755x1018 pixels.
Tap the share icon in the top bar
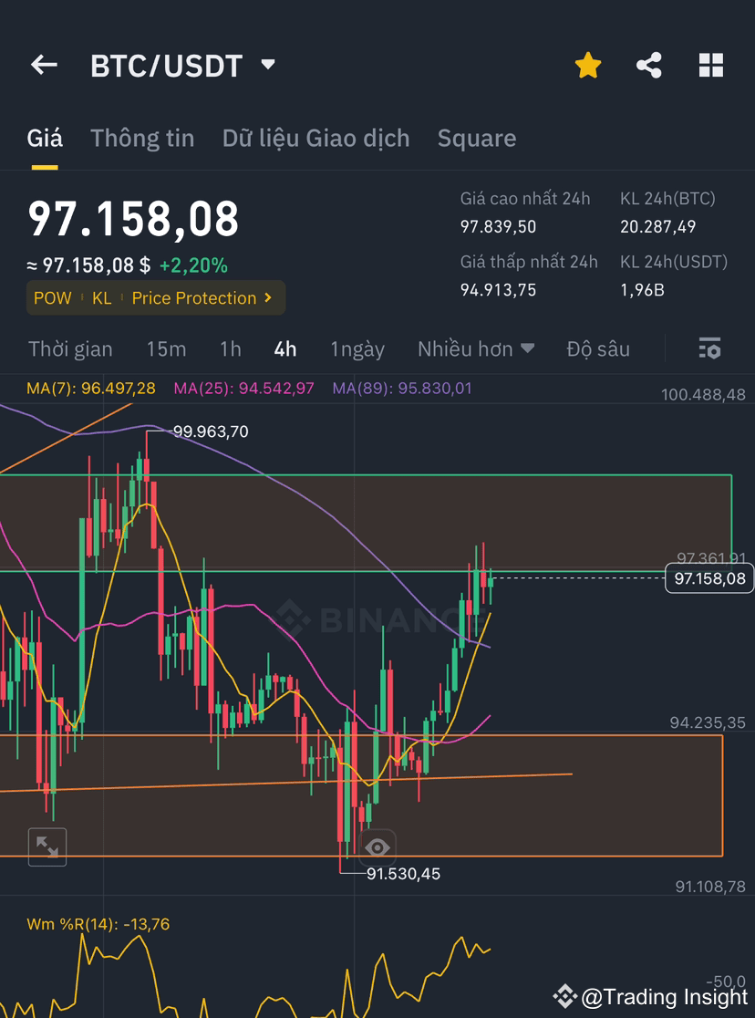coord(649,64)
